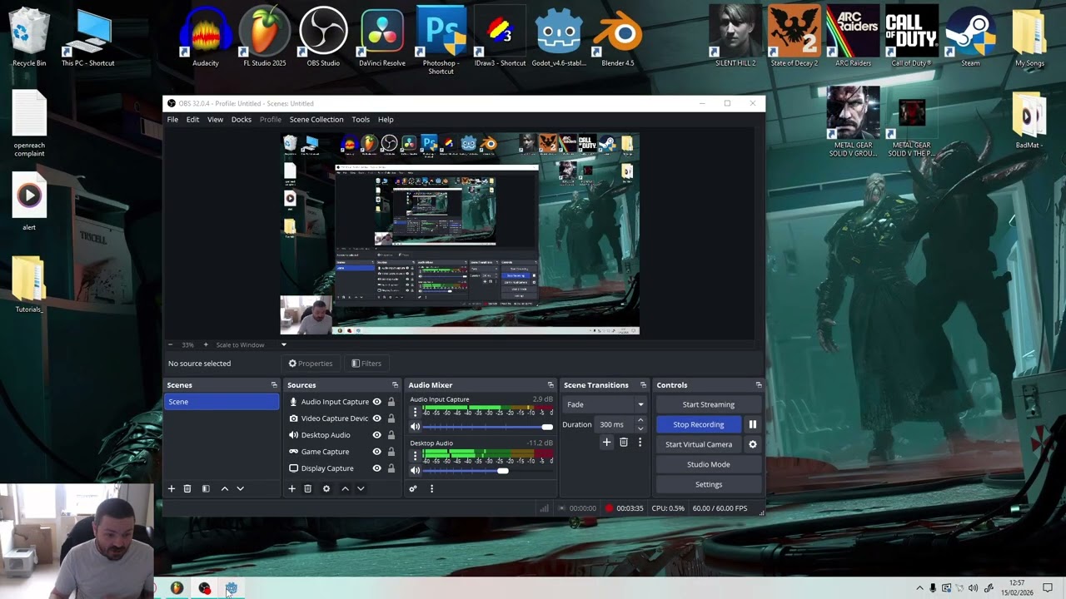Open options menu for Desktop Audio channel

pos(415,455)
